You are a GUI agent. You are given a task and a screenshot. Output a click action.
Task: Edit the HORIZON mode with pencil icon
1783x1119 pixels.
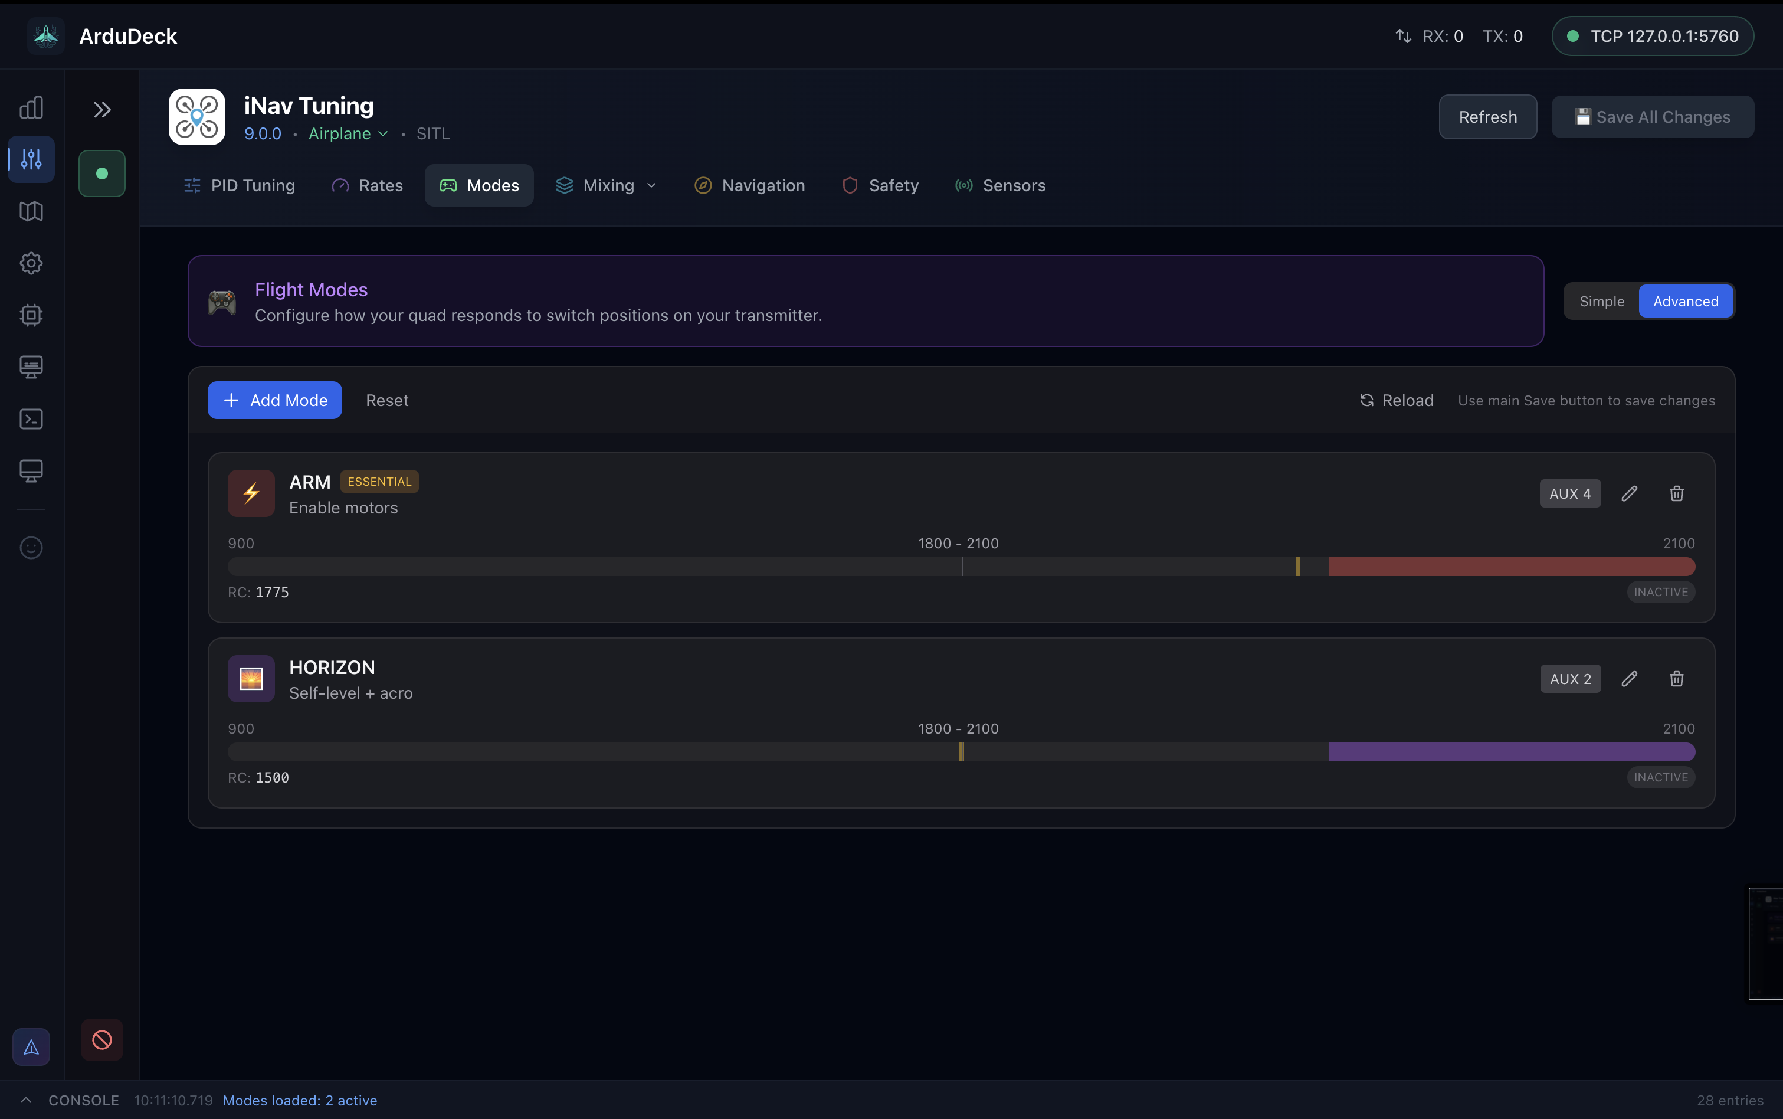pos(1629,679)
